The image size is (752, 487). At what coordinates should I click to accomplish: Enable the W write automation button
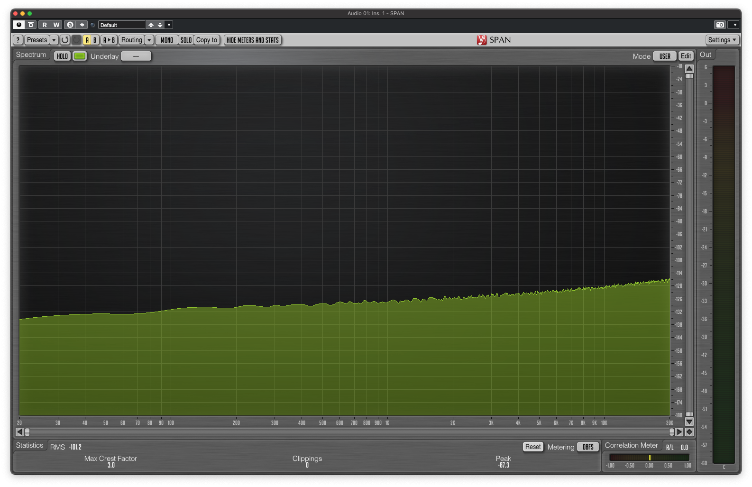coord(56,25)
